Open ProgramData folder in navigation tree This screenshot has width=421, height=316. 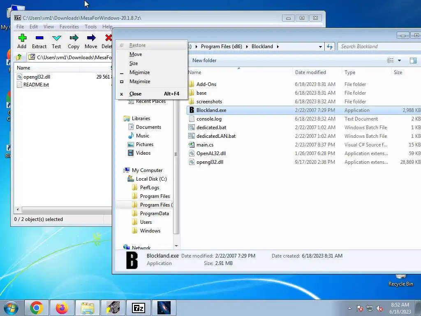[x=155, y=214]
